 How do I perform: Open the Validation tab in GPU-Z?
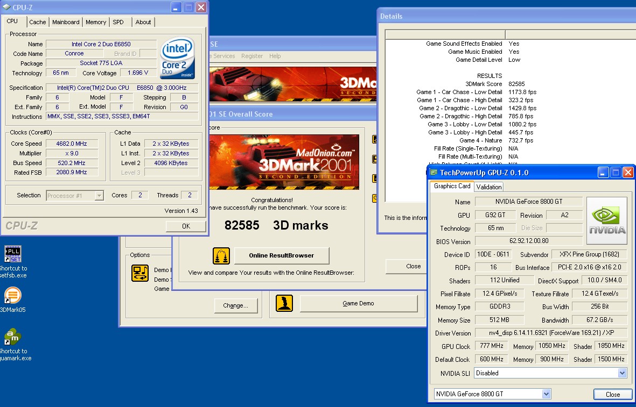click(x=489, y=187)
